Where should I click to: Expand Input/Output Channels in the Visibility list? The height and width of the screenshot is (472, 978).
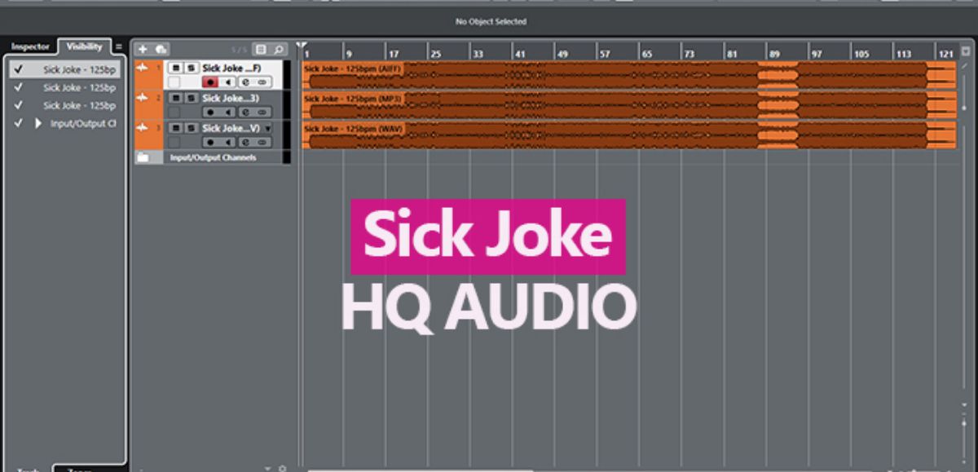coord(37,124)
